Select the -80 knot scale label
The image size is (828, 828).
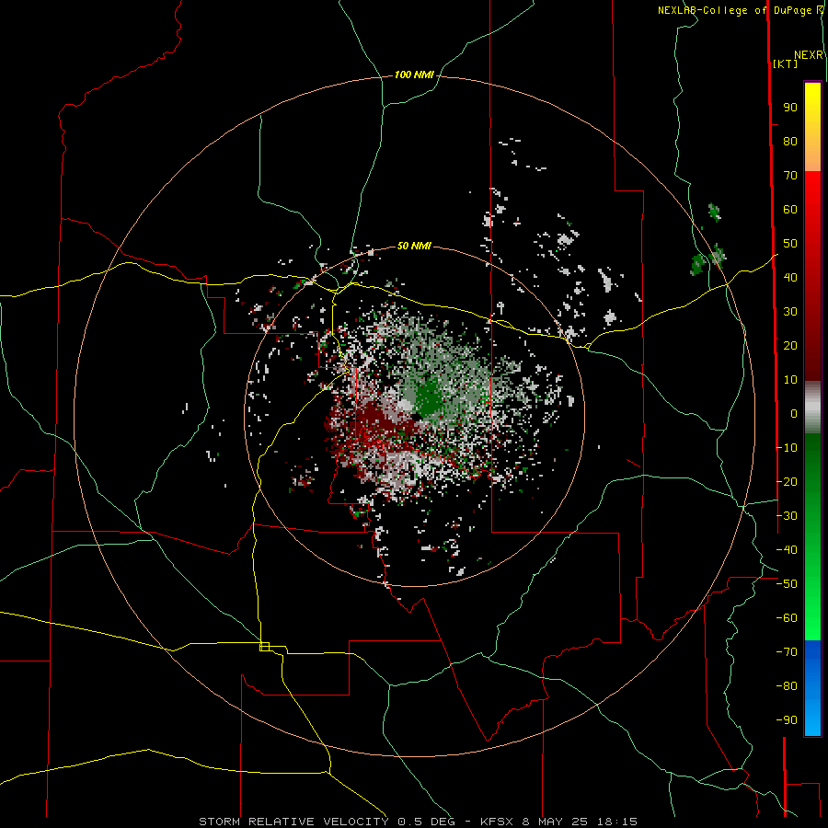coord(787,686)
